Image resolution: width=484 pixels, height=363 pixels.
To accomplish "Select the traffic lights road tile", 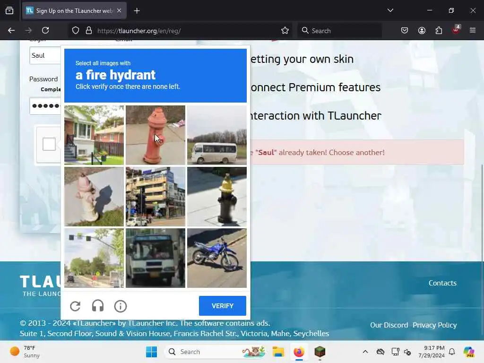I will click(94, 258).
